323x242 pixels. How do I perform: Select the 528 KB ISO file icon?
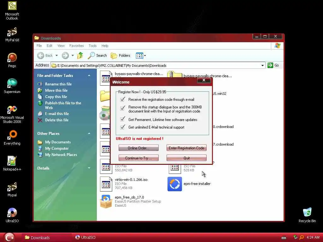175,168
